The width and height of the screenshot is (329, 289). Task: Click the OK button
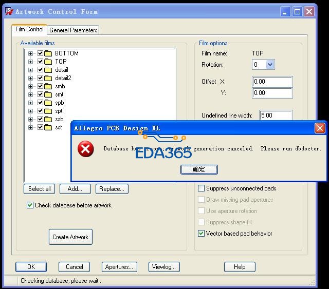tap(31, 267)
